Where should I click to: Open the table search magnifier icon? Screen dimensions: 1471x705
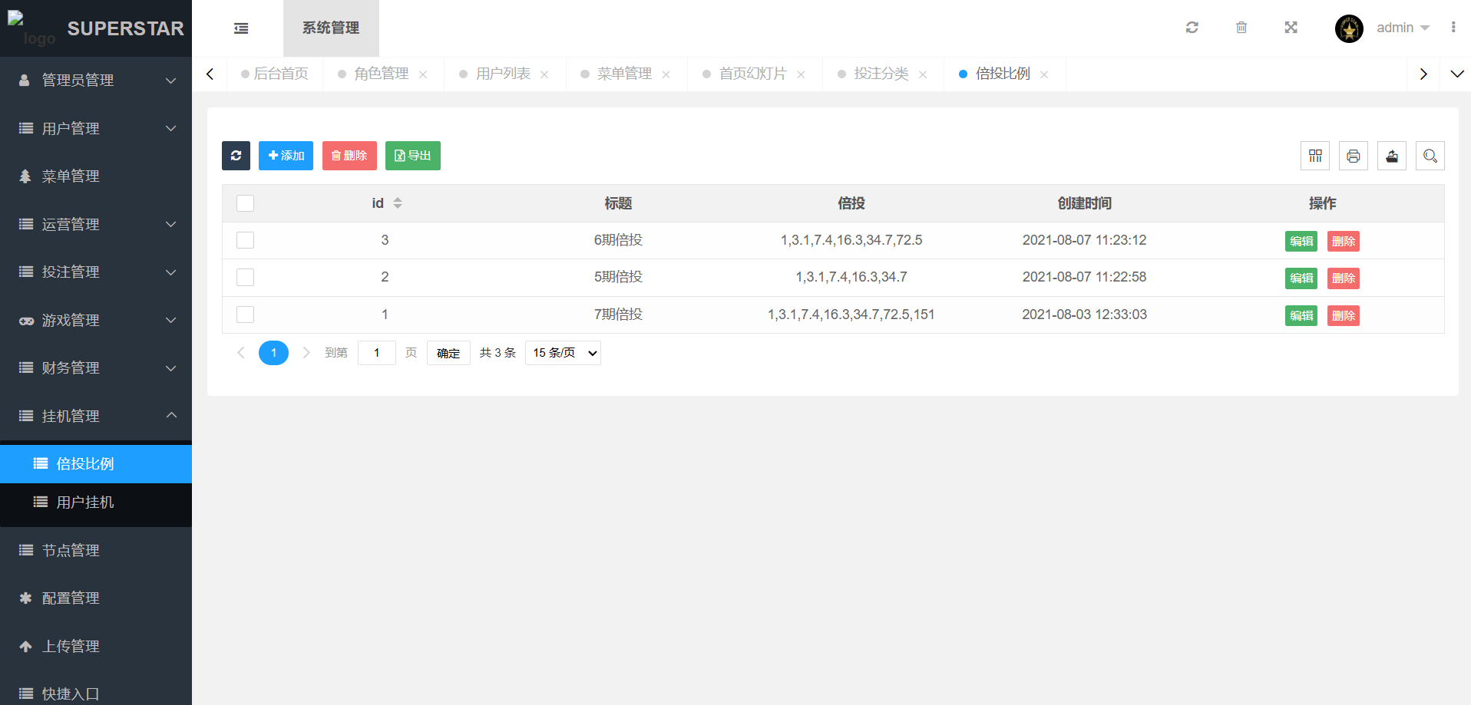[1430, 156]
